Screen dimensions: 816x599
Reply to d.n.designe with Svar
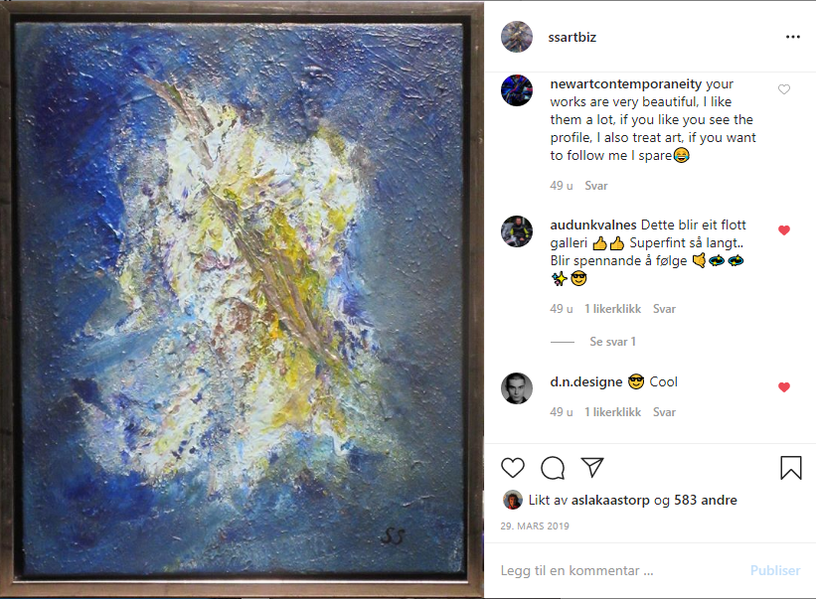(664, 412)
